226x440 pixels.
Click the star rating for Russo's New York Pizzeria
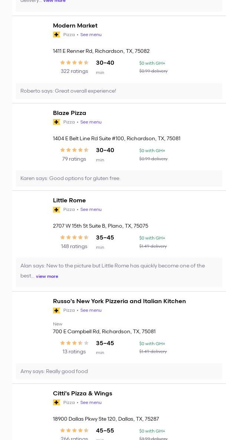[74, 343]
